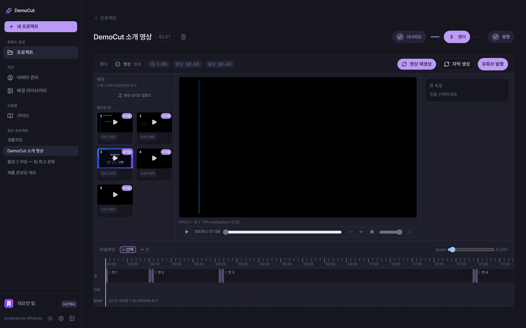The width and height of the screenshot is (526, 328).
Task: Click the 음성 $0.49 cost chip
Action: 220,64
